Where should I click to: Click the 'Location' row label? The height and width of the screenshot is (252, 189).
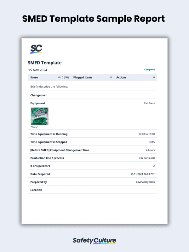(x=36, y=190)
